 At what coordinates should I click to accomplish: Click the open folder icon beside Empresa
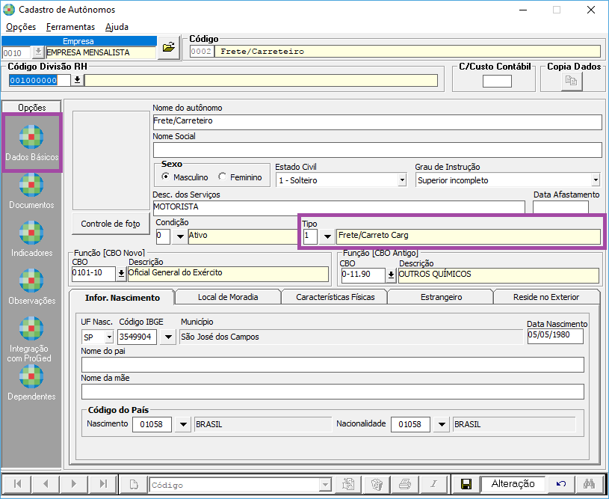click(169, 47)
